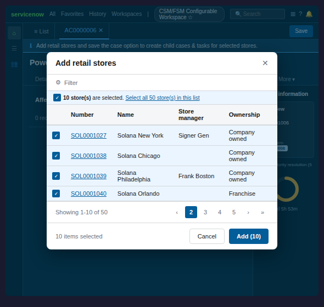This screenshot has height=307, width=324.
Task: Toggle the select-all stores checkbox
Action: pyautogui.click(x=57, y=98)
